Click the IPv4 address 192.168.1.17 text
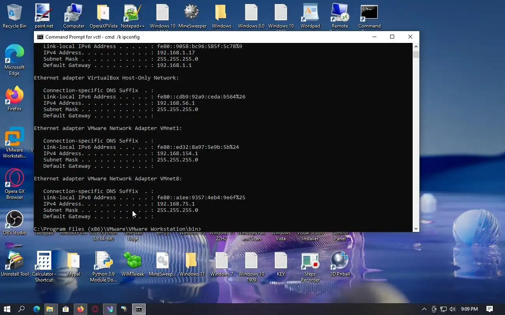The height and width of the screenshot is (315, 505). (176, 53)
